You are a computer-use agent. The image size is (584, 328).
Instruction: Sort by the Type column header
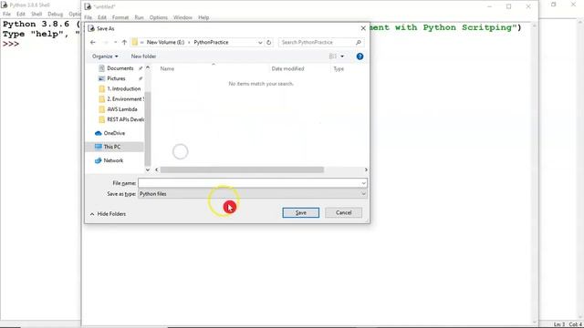pyautogui.click(x=339, y=69)
